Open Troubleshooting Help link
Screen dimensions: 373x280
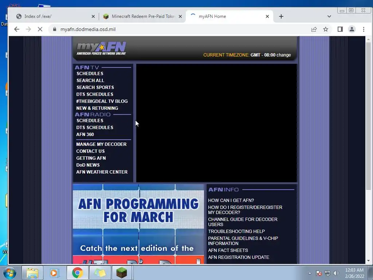(236, 232)
